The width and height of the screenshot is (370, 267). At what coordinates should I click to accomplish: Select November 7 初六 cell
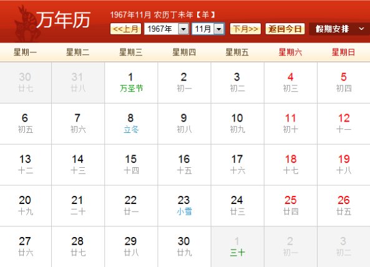78,124
